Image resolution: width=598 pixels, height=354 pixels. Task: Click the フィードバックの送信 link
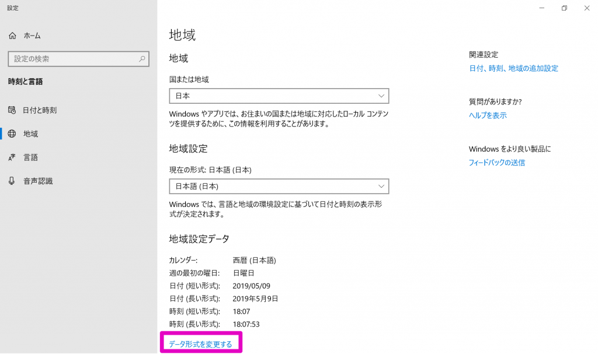496,163
